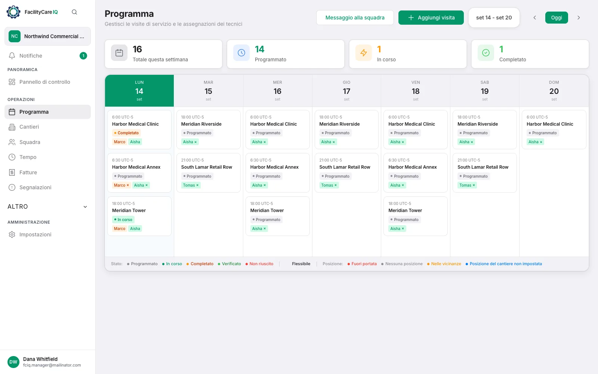598x374 pixels.
Task: Open Segnalazioni alert icon in sidebar
Action: tap(12, 187)
